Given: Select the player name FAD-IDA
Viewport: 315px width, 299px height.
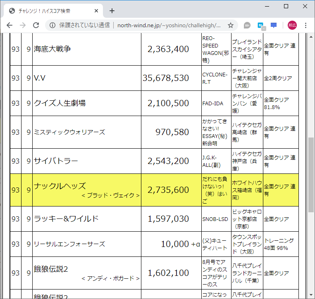Looking at the screenshot, I should [x=213, y=104].
